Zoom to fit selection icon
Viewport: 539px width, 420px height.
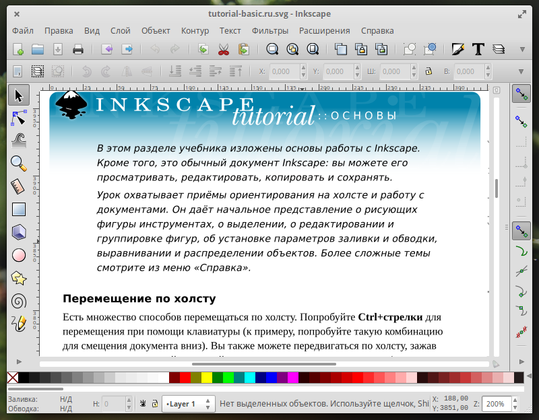click(272, 49)
